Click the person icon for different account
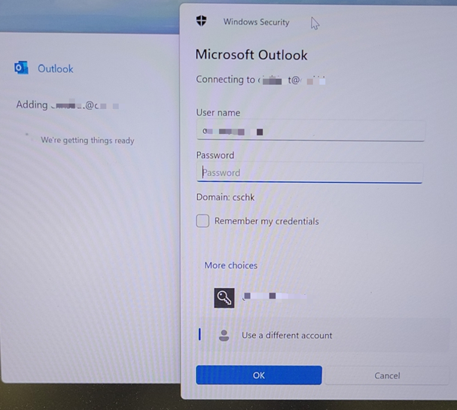 point(224,336)
